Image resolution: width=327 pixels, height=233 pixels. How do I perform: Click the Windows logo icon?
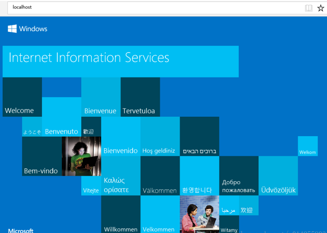tap(12, 29)
